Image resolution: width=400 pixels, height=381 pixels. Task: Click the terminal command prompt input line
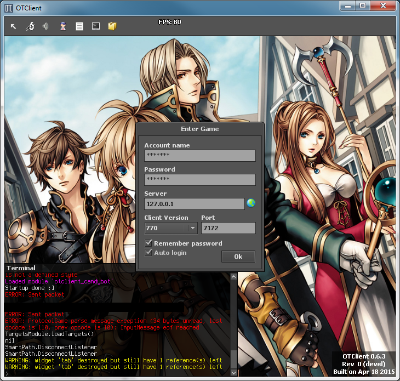pyautogui.click(x=117, y=373)
